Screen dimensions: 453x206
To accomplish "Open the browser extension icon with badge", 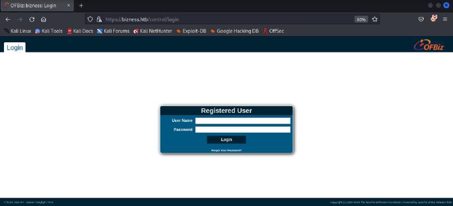I will (433, 19).
